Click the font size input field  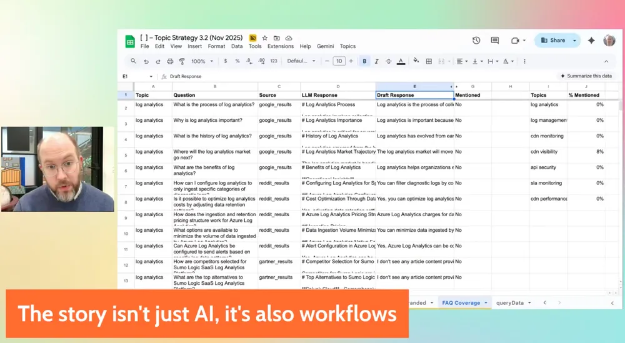pos(339,61)
